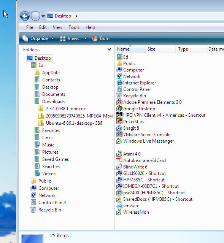Open the recent pages dropdown arrow

43,16
